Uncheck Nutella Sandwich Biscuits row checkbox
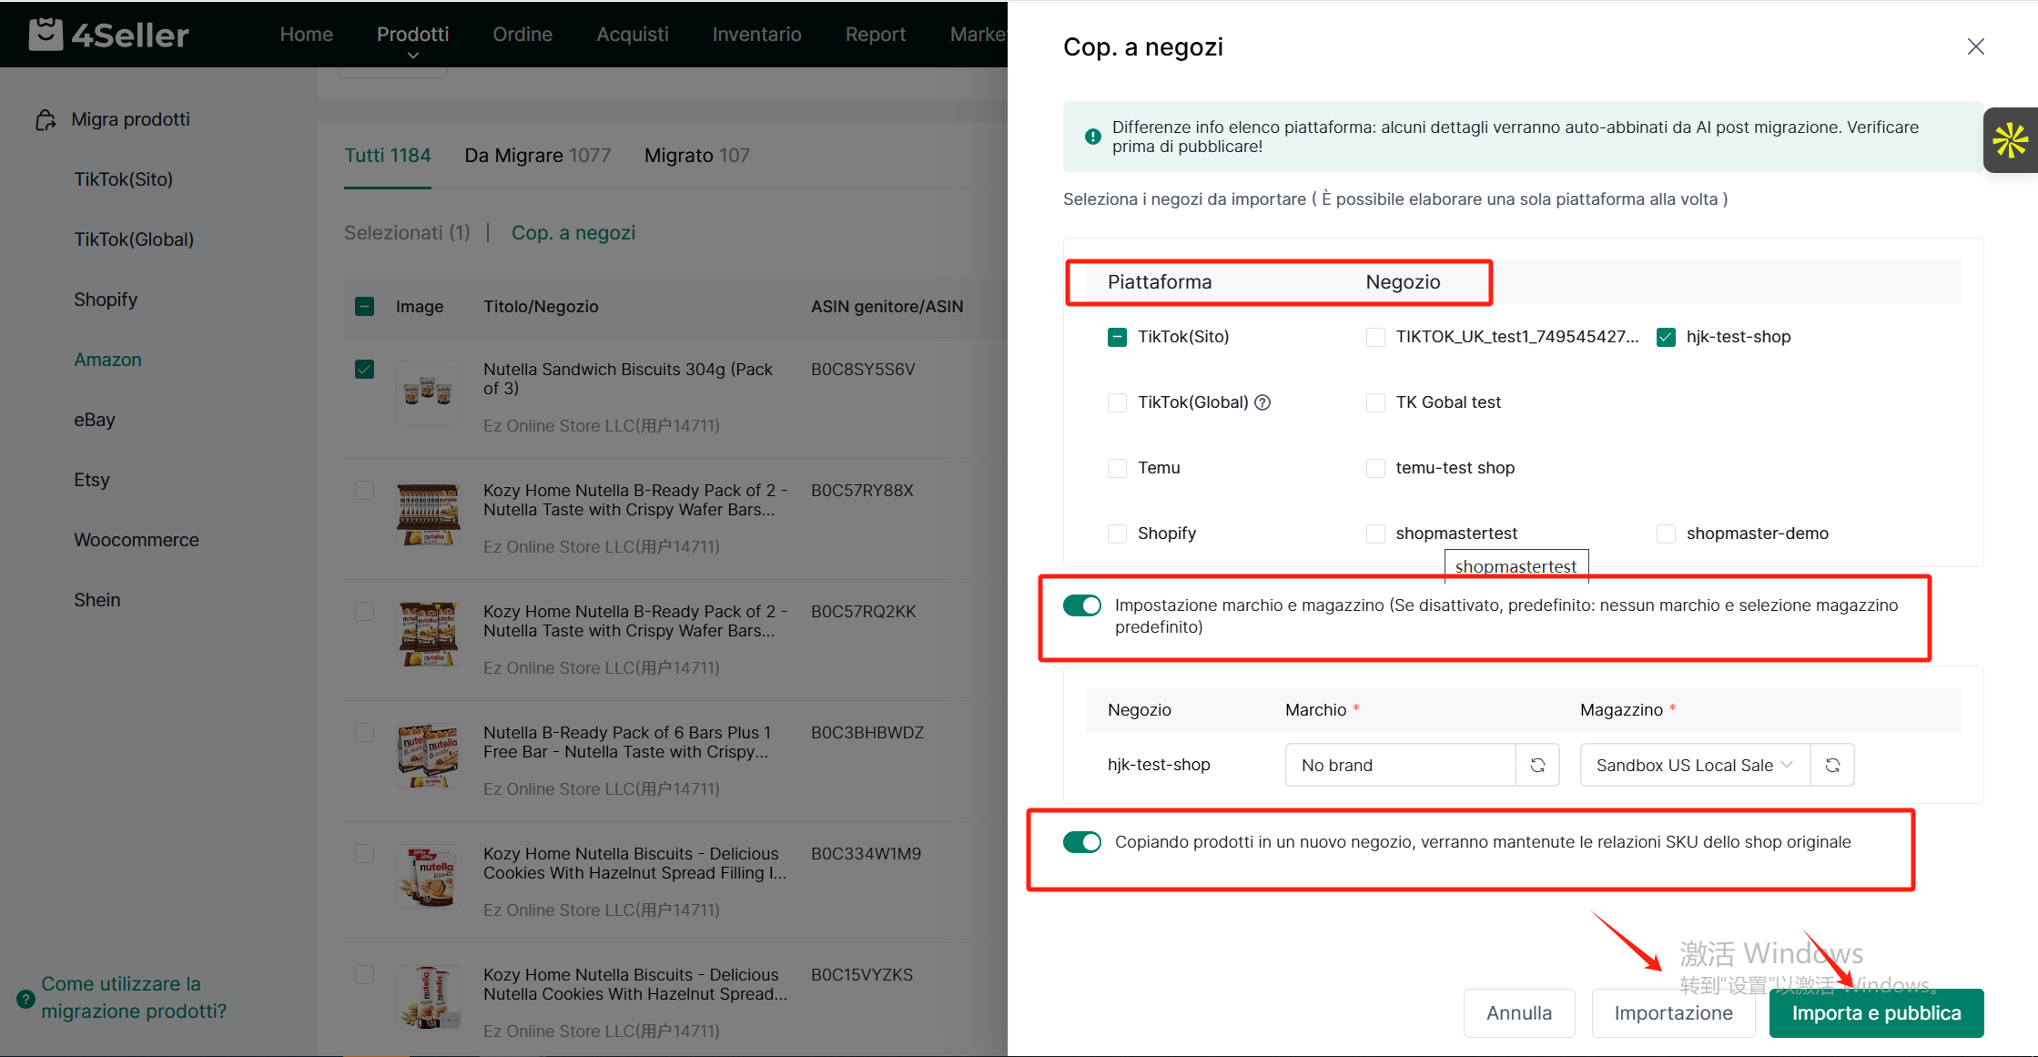Screen dimensions: 2038x1057 click(364, 370)
